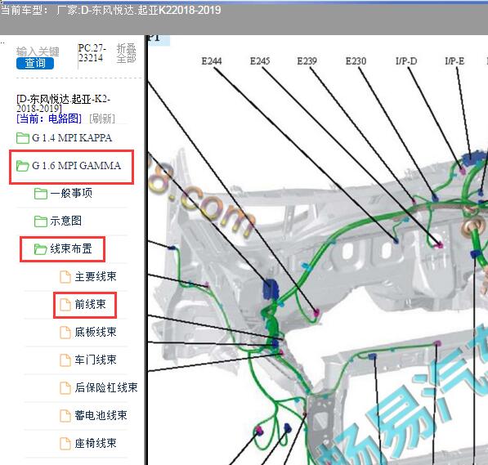Click the I/P-D connector label
488x465 pixels.
tap(406, 61)
